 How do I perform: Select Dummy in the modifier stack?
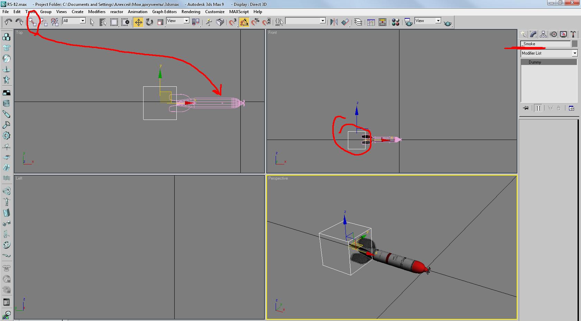click(x=549, y=62)
